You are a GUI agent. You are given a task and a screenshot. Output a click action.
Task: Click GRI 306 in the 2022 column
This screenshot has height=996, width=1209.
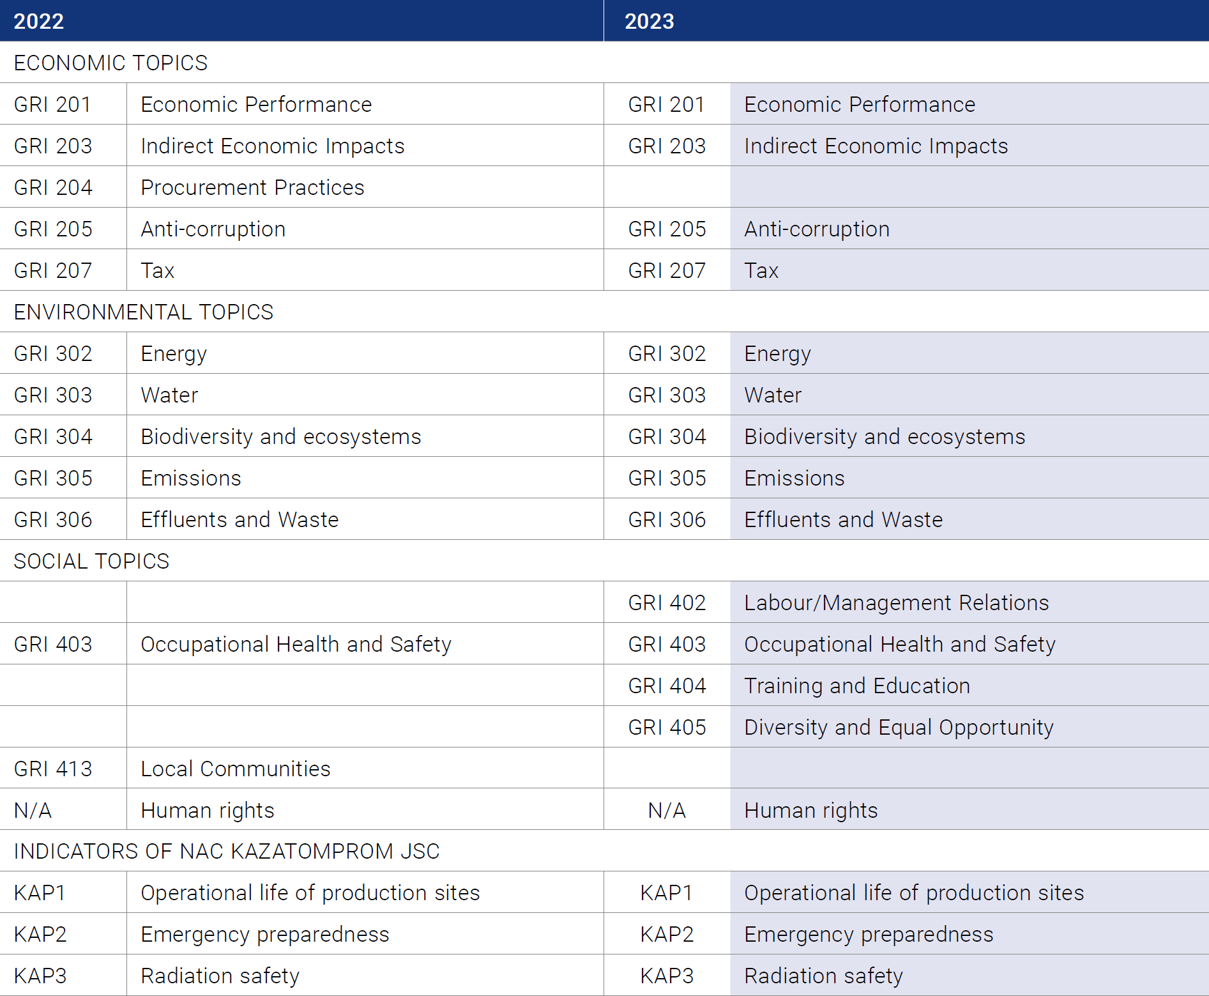pyautogui.click(x=53, y=519)
